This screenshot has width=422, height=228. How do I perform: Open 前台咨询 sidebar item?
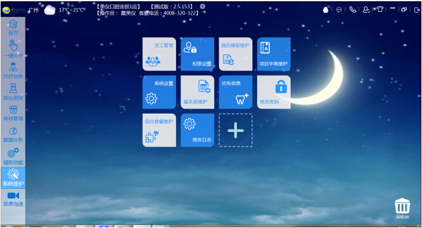coord(13,92)
